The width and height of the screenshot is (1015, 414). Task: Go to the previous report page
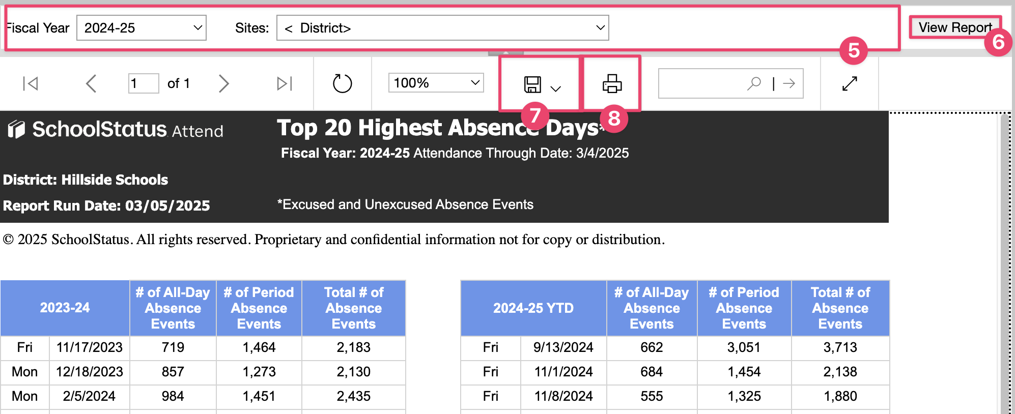[x=91, y=83]
